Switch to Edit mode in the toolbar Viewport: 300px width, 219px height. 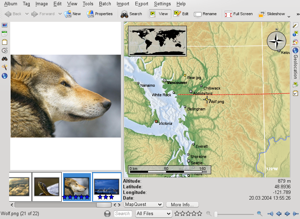tap(182, 14)
